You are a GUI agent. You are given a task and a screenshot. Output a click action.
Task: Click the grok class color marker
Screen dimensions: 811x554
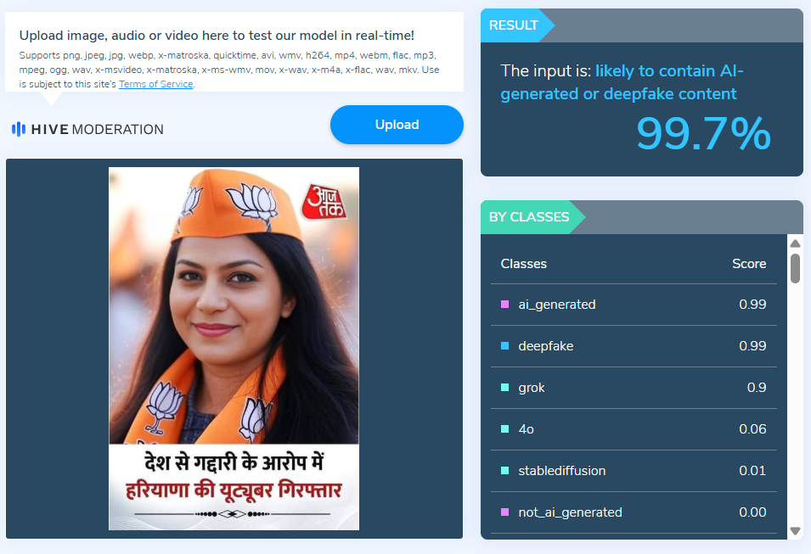click(x=504, y=388)
